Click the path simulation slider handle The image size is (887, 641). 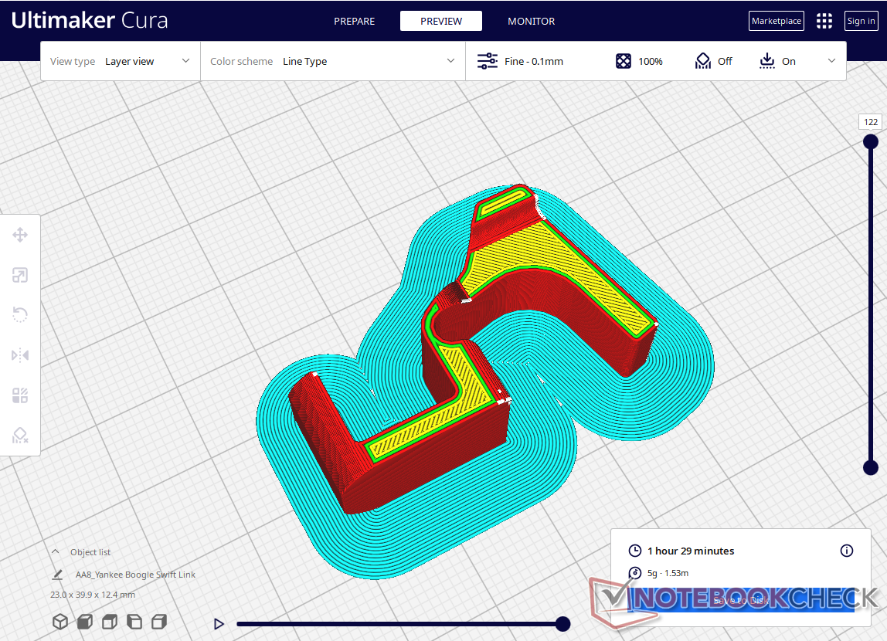tap(562, 623)
